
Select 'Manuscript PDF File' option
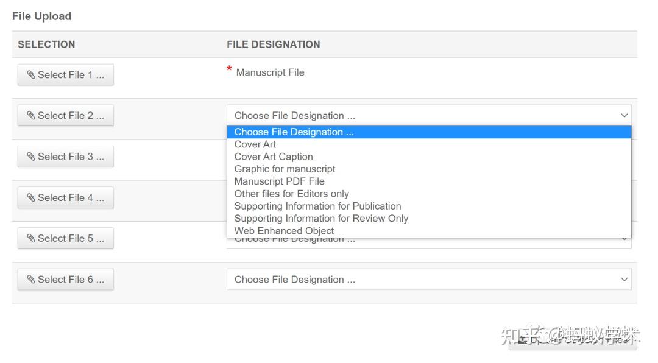[x=279, y=181]
